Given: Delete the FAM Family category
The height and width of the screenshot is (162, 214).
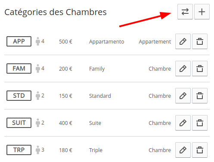Looking at the screenshot, I should pyautogui.click(x=200, y=69).
